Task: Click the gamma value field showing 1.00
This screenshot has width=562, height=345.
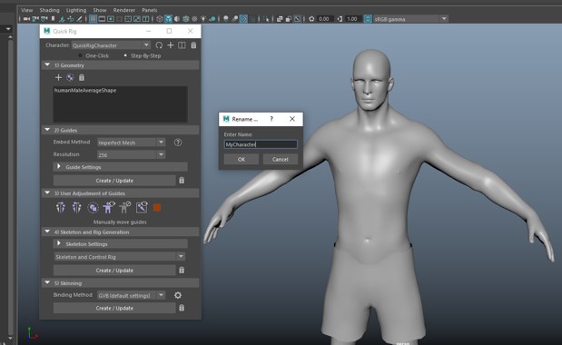Action: pyautogui.click(x=353, y=19)
